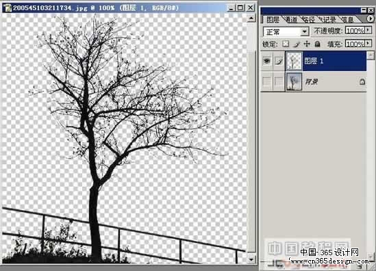Click the layers panel scroll up arrow
Screen dimensions: 376x271
pyautogui.click(x=371, y=55)
